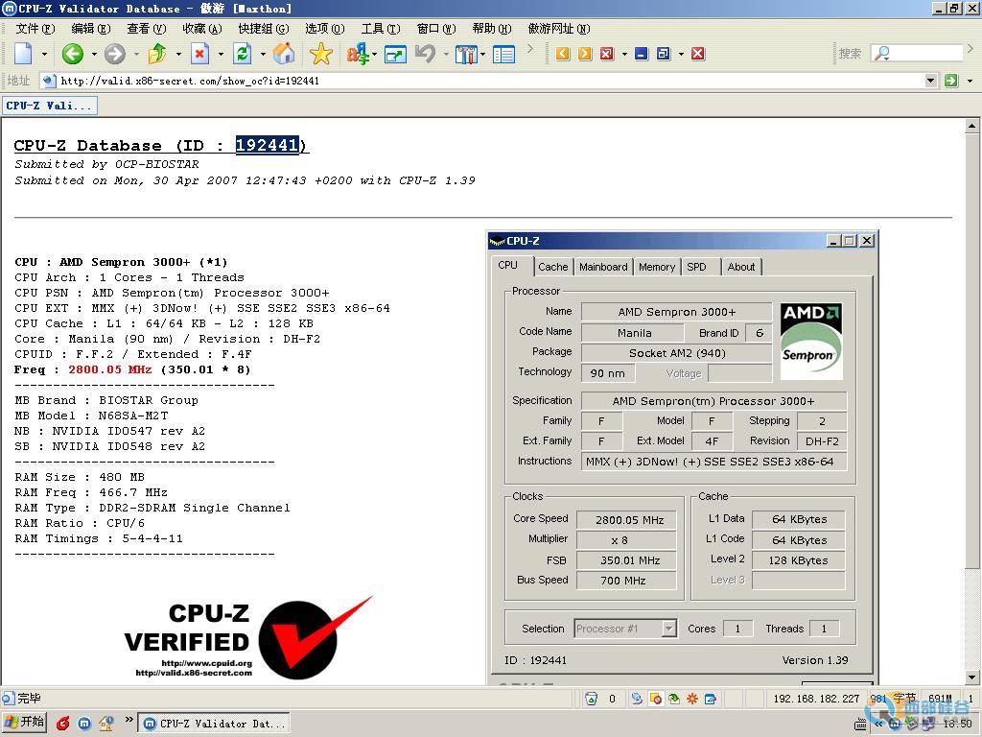Click the green Go button beside address bar

[x=951, y=81]
